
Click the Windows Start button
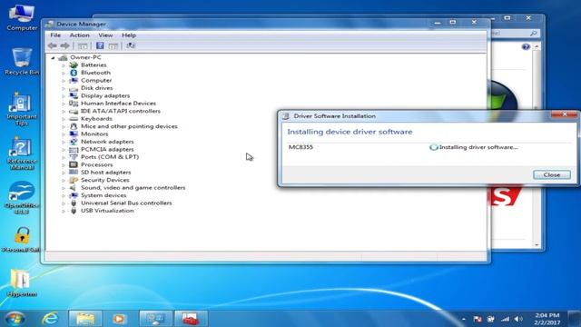[15, 319]
